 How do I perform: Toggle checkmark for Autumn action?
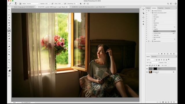147,15
